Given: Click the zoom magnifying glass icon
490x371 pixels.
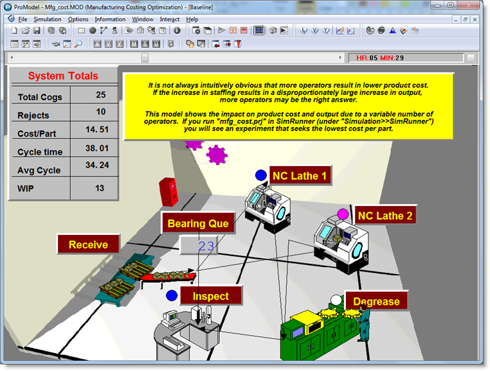Looking at the screenshot, I should click(x=78, y=44).
